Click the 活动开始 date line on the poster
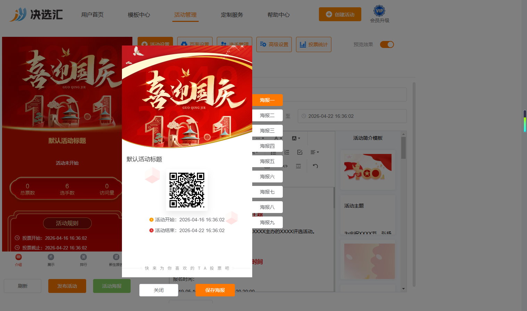The width and height of the screenshot is (527, 311). point(187,220)
